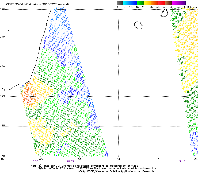Click the green 15-20 knots legend segment

141,3
